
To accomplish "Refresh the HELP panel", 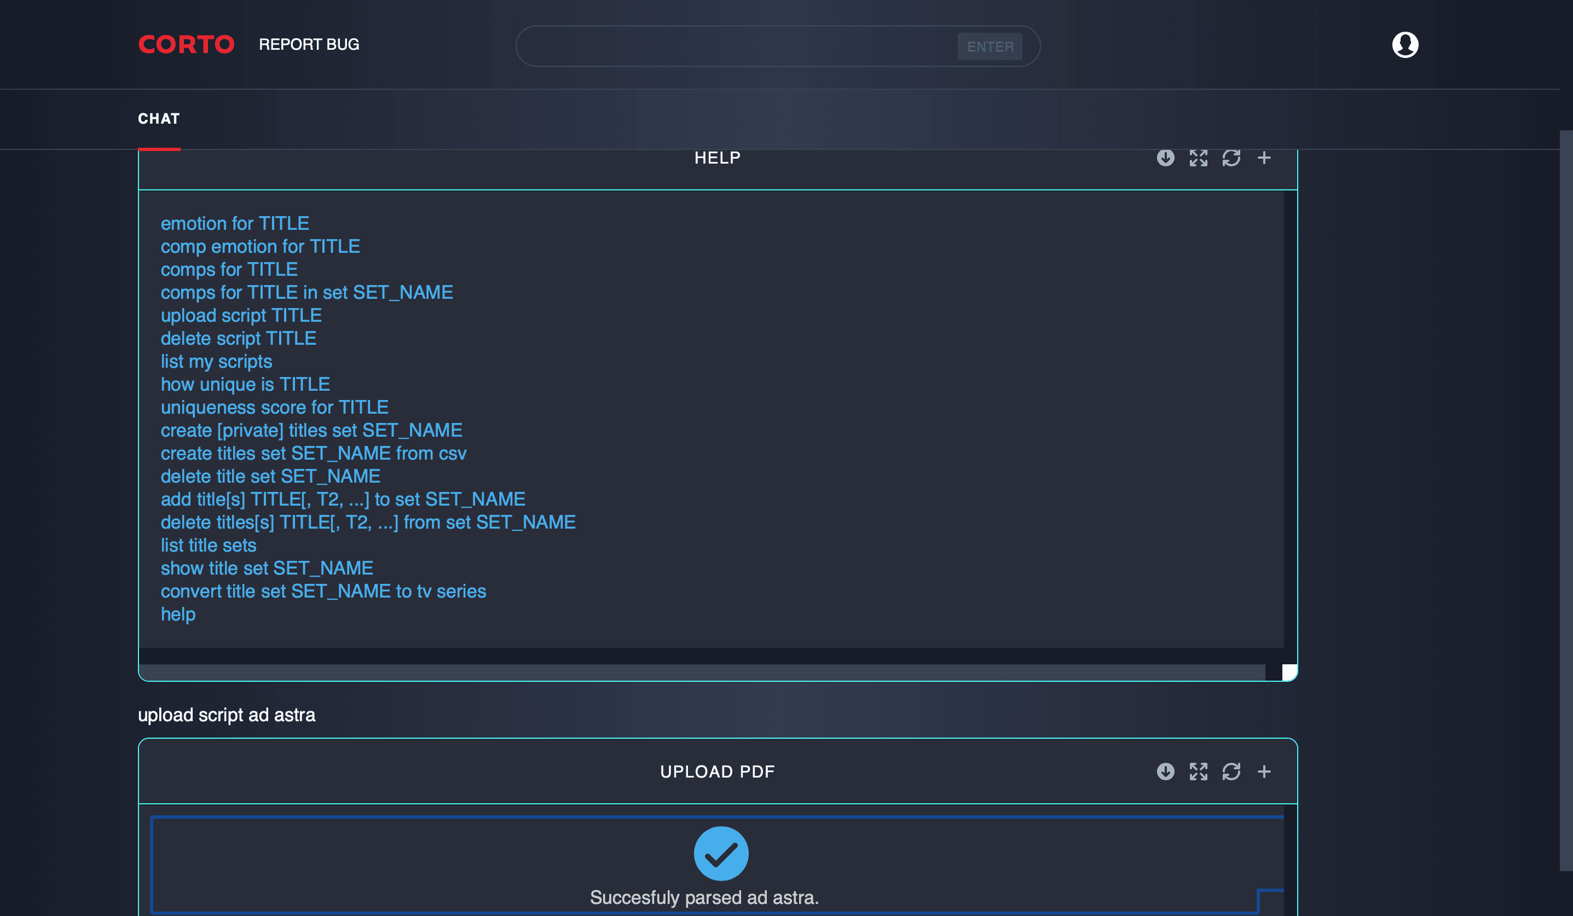I will point(1231,158).
